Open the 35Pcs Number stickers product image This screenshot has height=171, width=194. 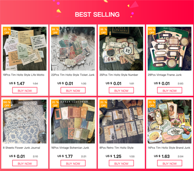(x=121, y=49)
